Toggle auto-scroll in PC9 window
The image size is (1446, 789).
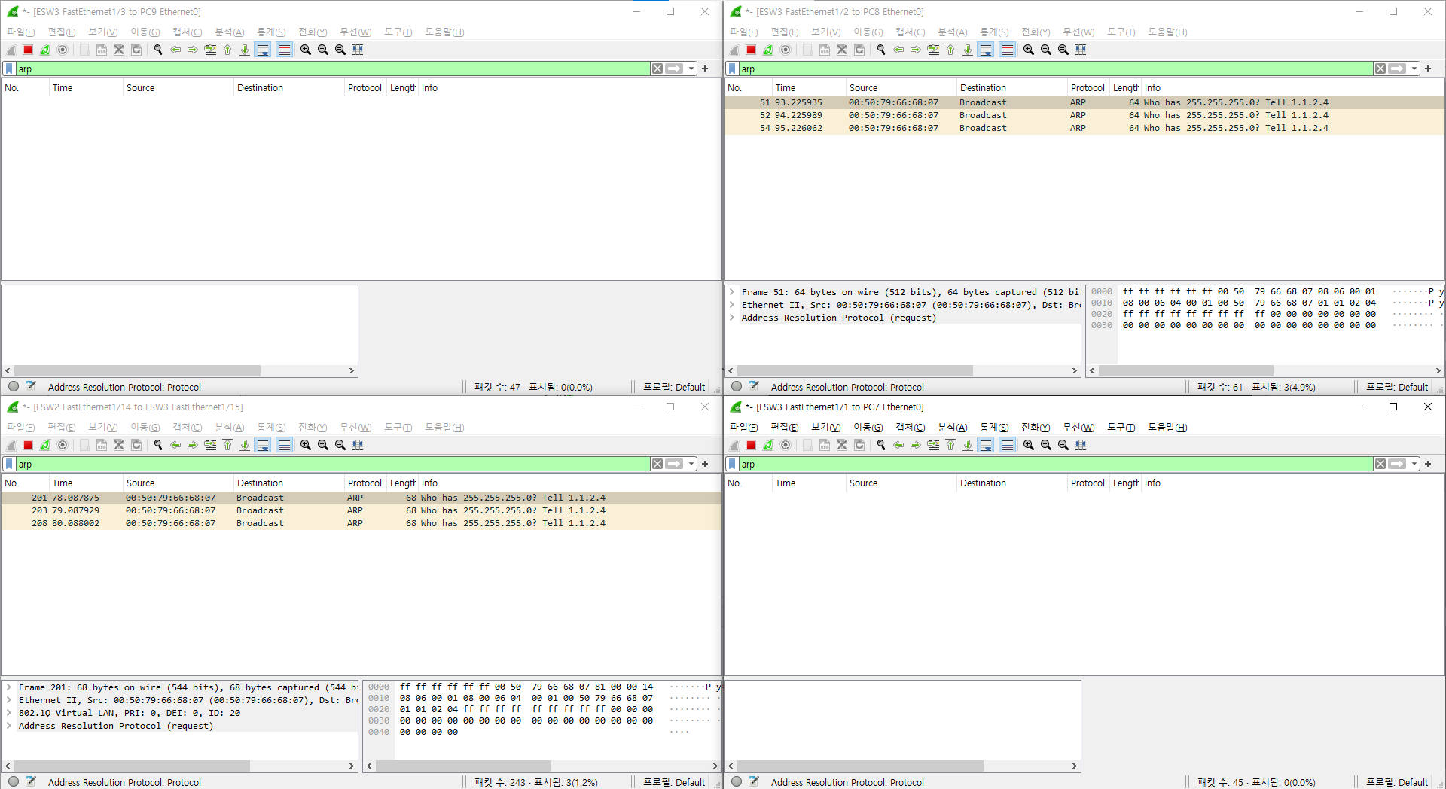click(263, 50)
